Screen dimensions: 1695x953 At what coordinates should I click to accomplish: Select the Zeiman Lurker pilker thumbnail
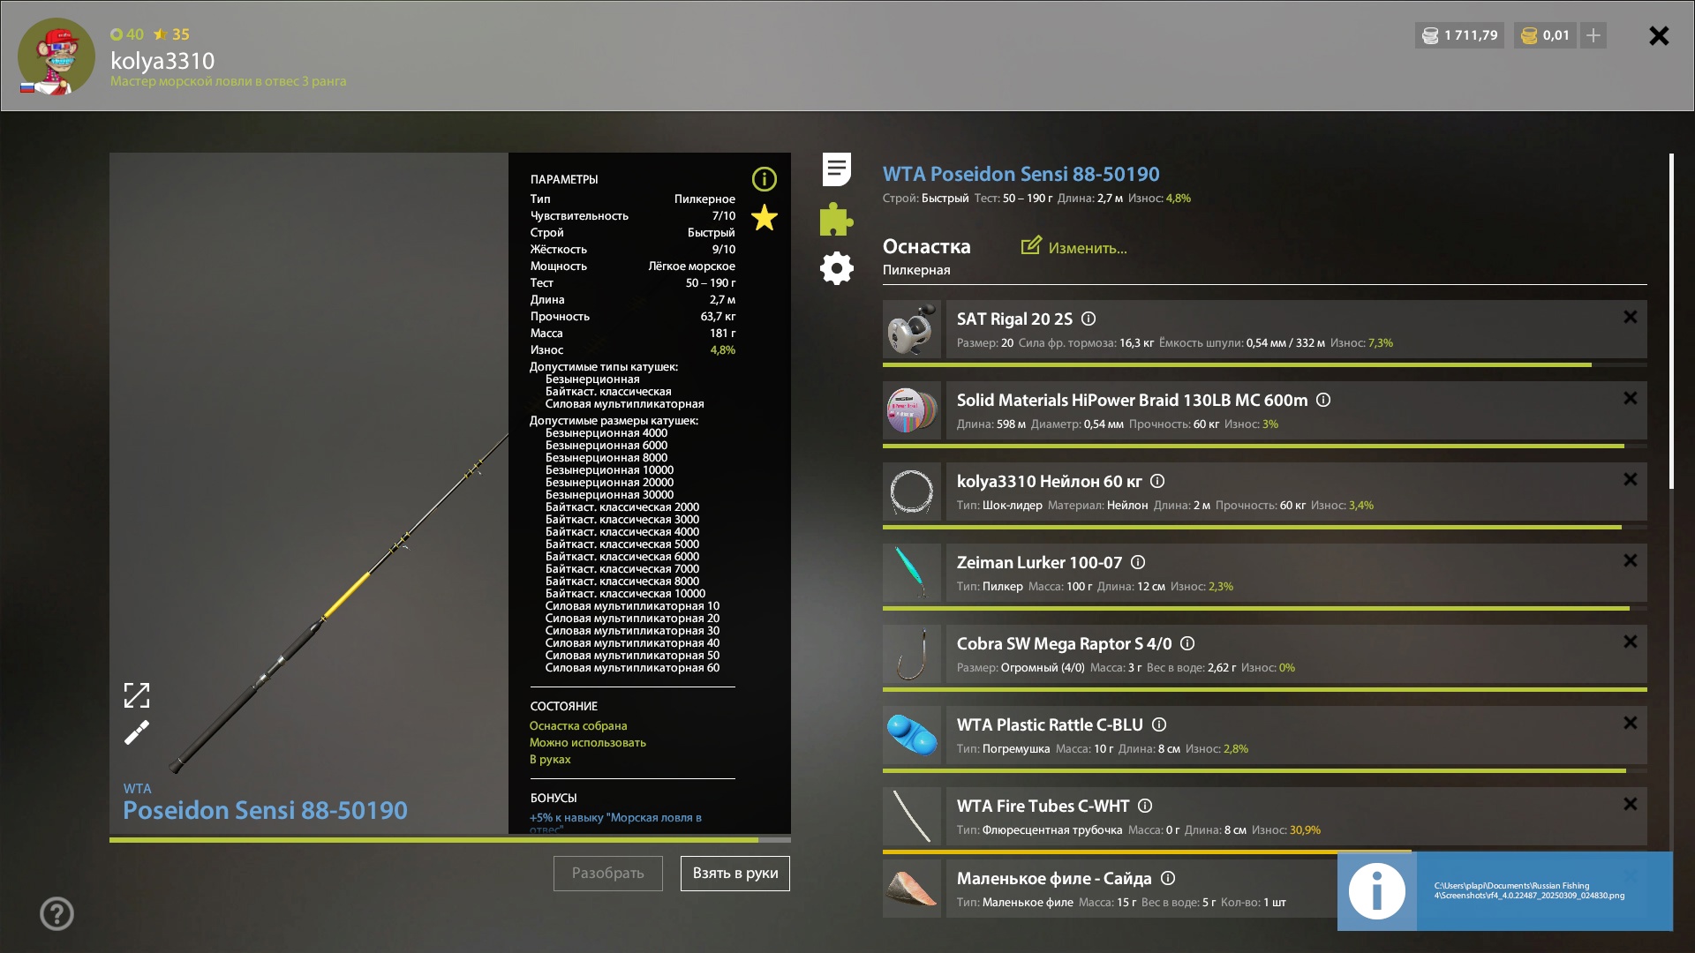click(x=912, y=573)
